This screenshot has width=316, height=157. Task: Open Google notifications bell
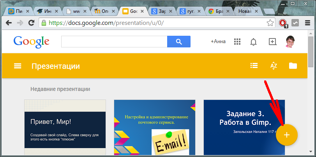click(254, 42)
